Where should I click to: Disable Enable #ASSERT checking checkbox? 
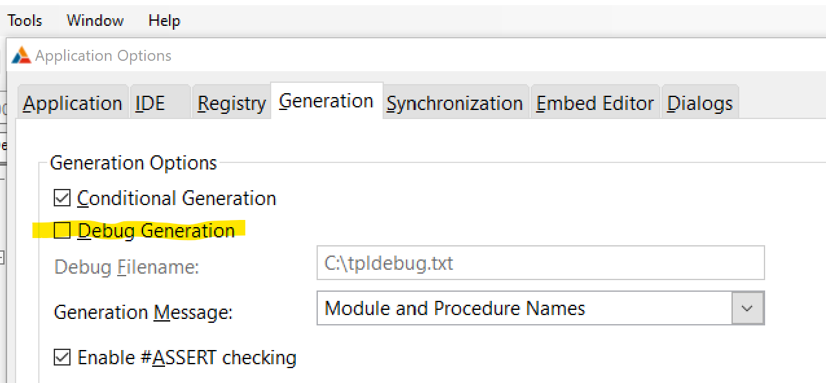[x=62, y=357]
